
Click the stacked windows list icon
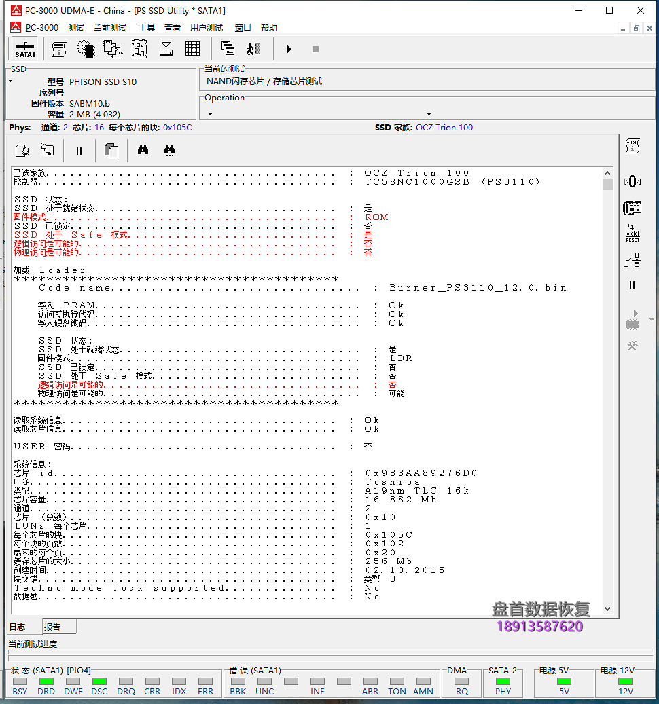tap(228, 48)
